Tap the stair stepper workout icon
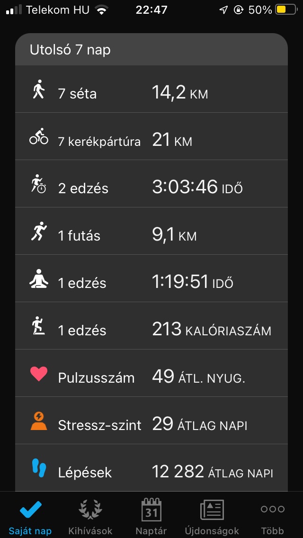This screenshot has width=303, height=538. click(x=39, y=326)
